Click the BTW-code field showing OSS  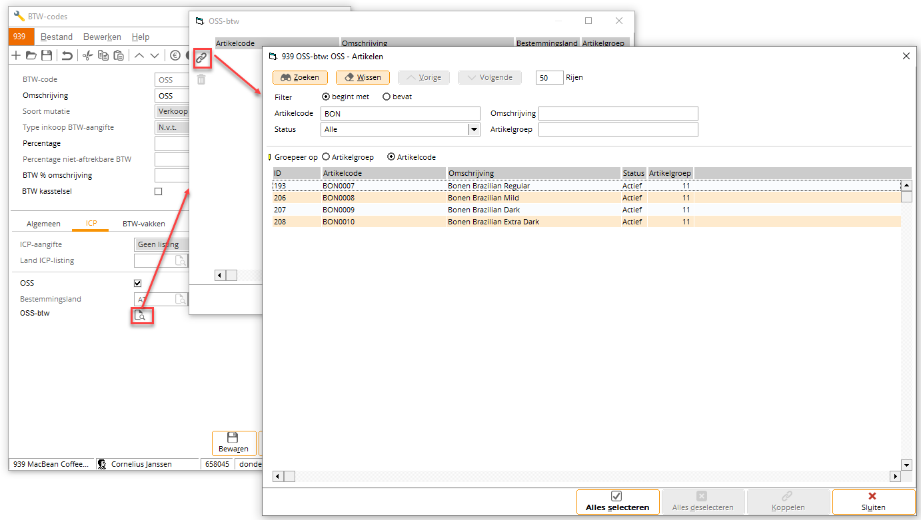[x=172, y=79]
